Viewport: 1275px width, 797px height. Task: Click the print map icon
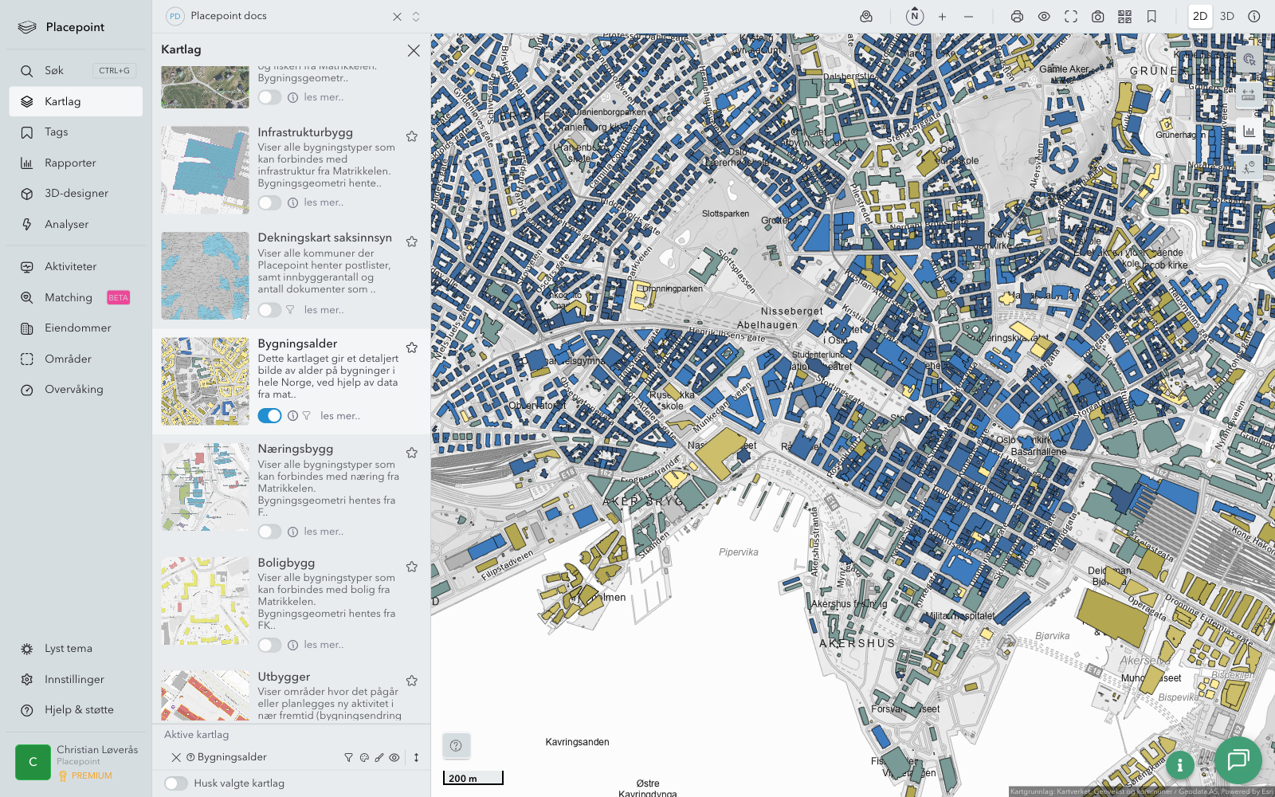1017,17
